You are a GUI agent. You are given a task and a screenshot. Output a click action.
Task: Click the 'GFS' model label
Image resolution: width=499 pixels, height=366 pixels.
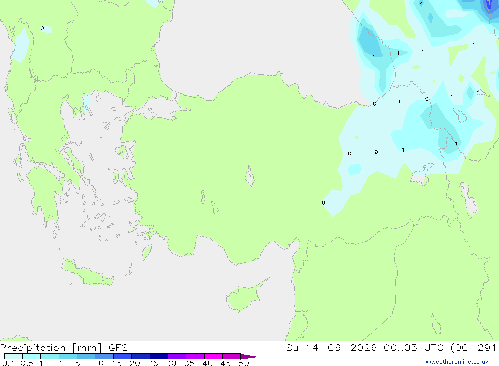pos(118,348)
